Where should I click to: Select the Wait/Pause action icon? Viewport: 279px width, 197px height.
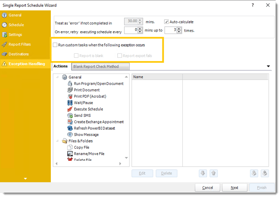(x=70, y=103)
